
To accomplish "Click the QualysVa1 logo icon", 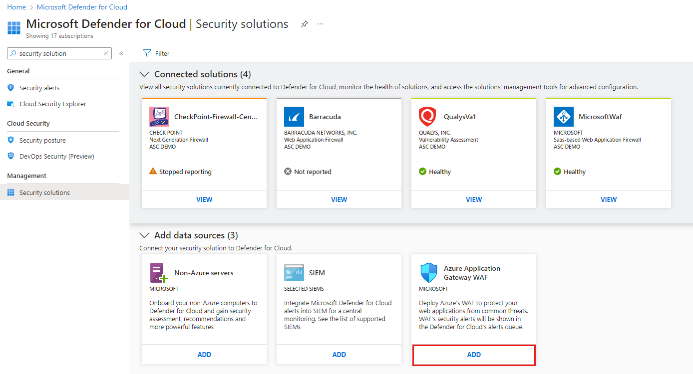I will (427, 117).
